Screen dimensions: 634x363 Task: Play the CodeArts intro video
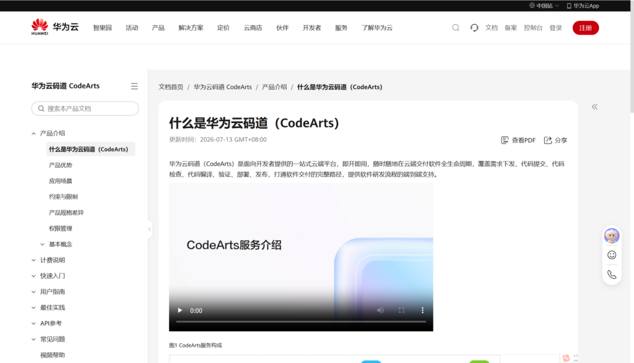180,310
